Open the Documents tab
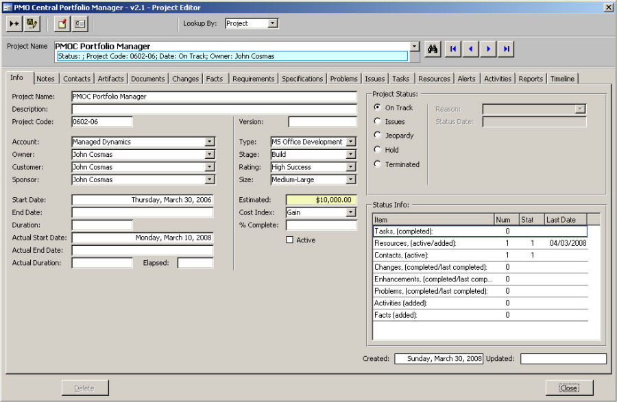 [x=148, y=79]
